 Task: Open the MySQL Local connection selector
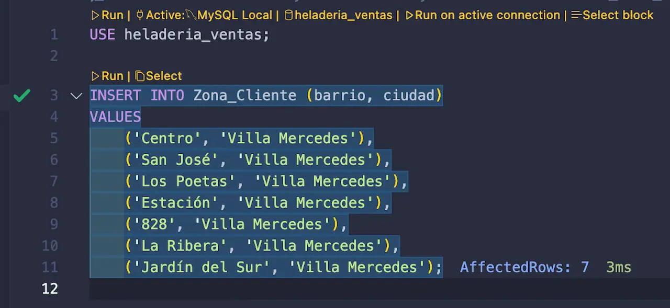(x=234, y=15)
